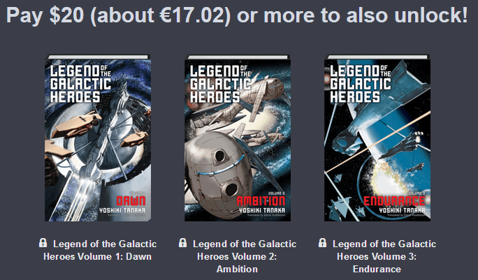Click the Galactic Heroes logo on the Endurance cover
Viewport: 478px width, 280px height.
click(360, 84)
